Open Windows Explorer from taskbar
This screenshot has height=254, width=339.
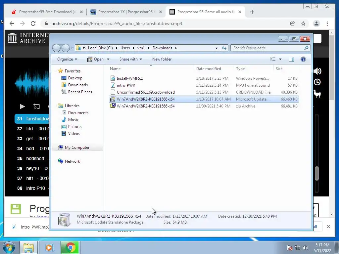pyautogui.click(x=28, y=247)
